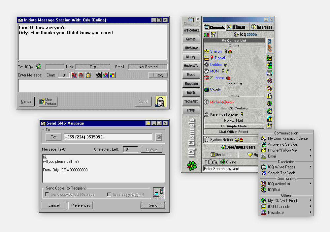330x232 pixels.
Task: Switch to the Interests tab
Action: pos(262,27)
